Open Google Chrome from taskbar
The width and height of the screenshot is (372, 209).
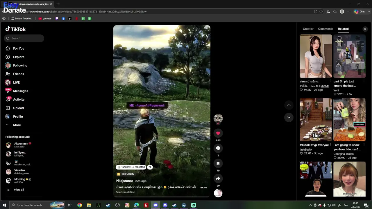(x=80, y=205)
